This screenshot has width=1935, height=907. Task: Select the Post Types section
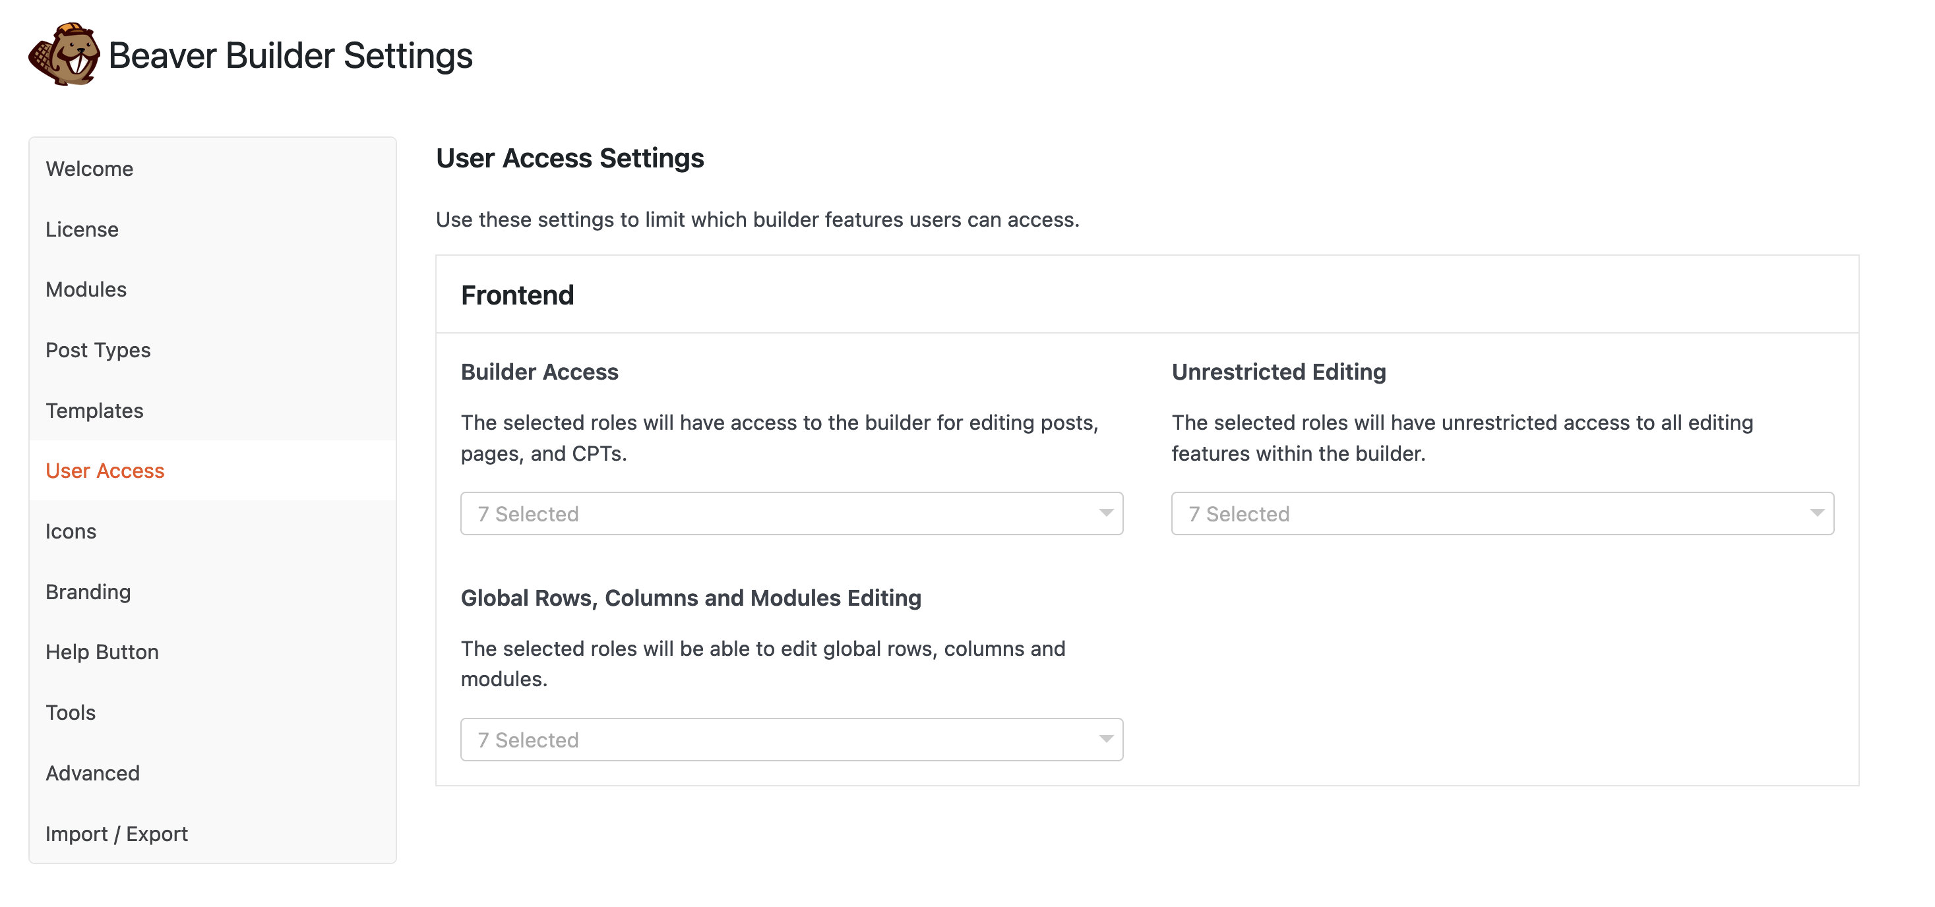98,350
